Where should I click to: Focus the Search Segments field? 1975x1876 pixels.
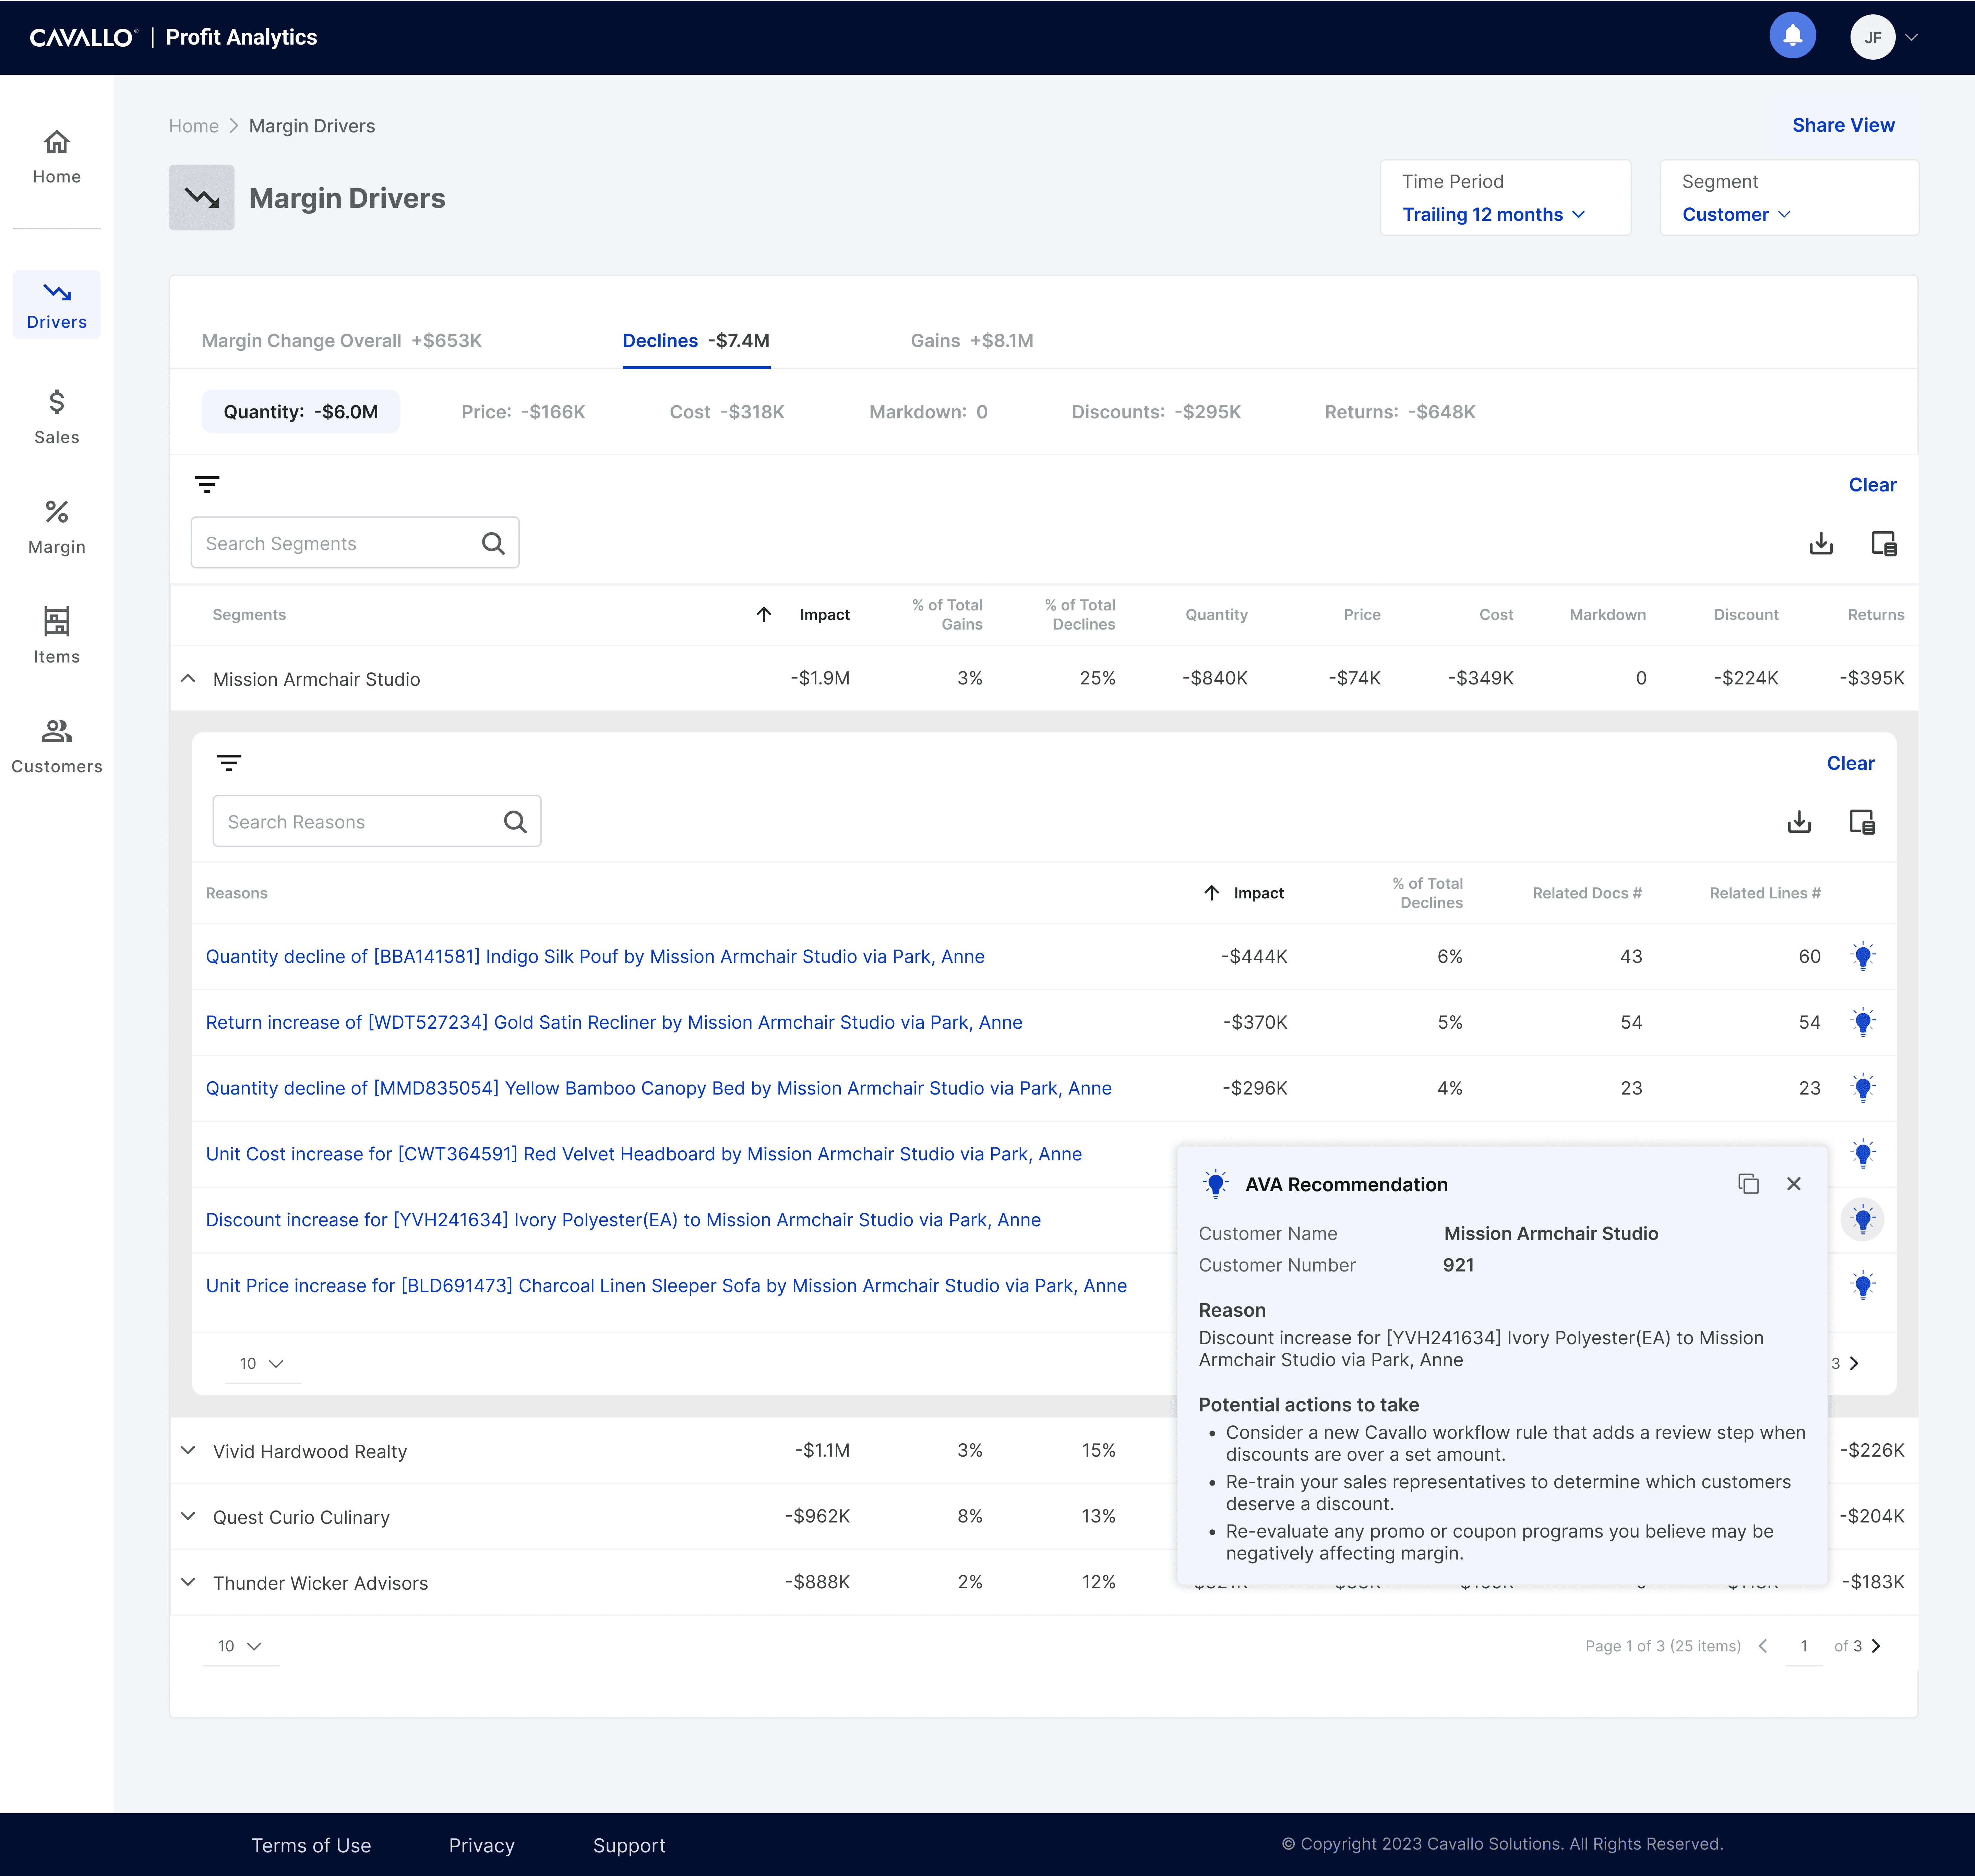[355, 543]
